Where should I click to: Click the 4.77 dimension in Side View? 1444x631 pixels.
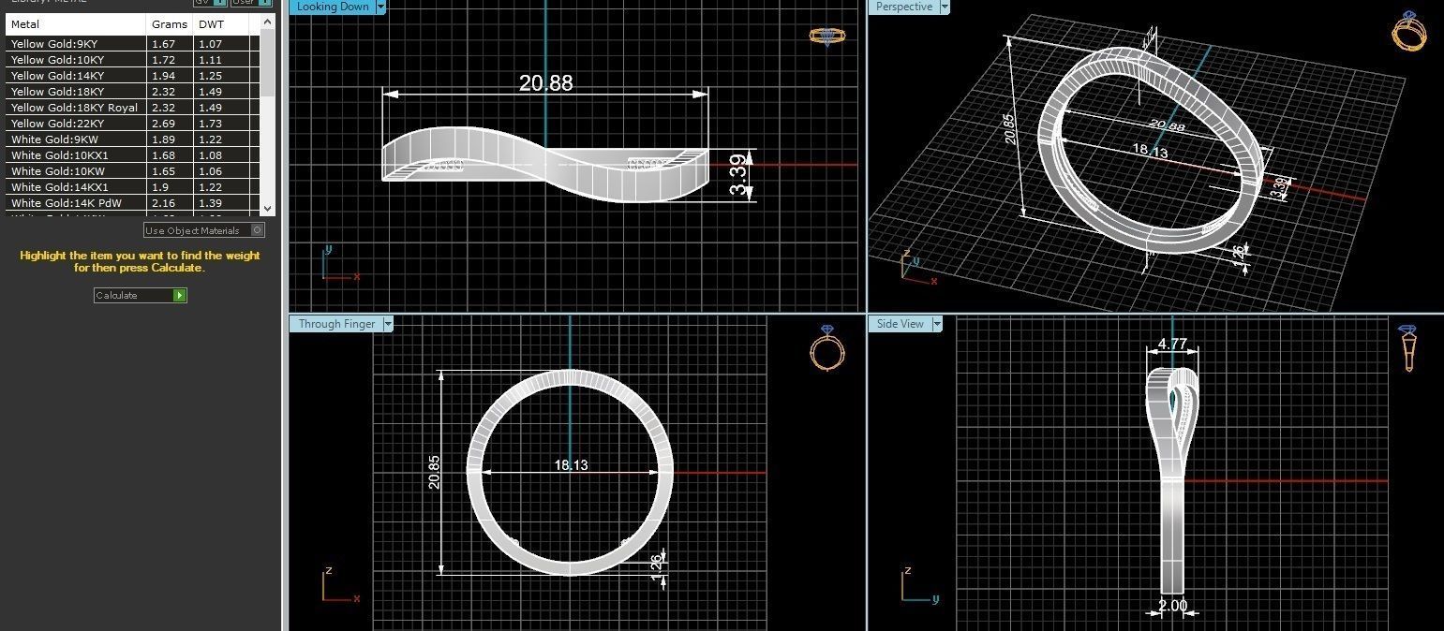(x=1172, y=345)
